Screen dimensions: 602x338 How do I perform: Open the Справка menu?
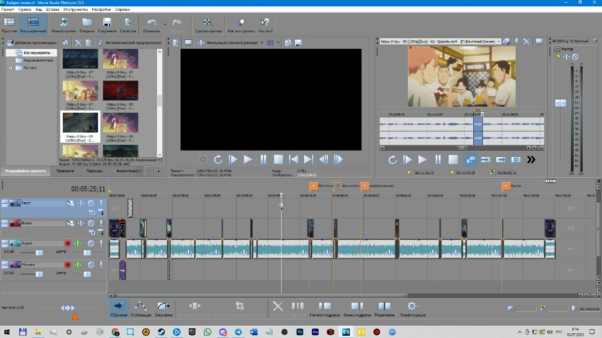point(122,9)
